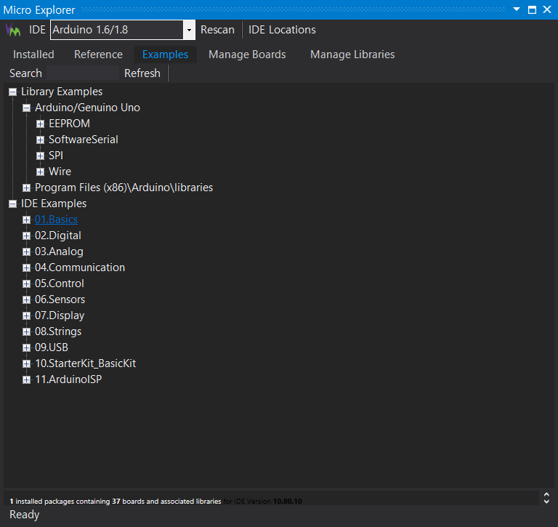This screenshot has height=527, width=558.
Task: Open the 01.Basics link
Action: pyautogui.click(x=56, y=220)
